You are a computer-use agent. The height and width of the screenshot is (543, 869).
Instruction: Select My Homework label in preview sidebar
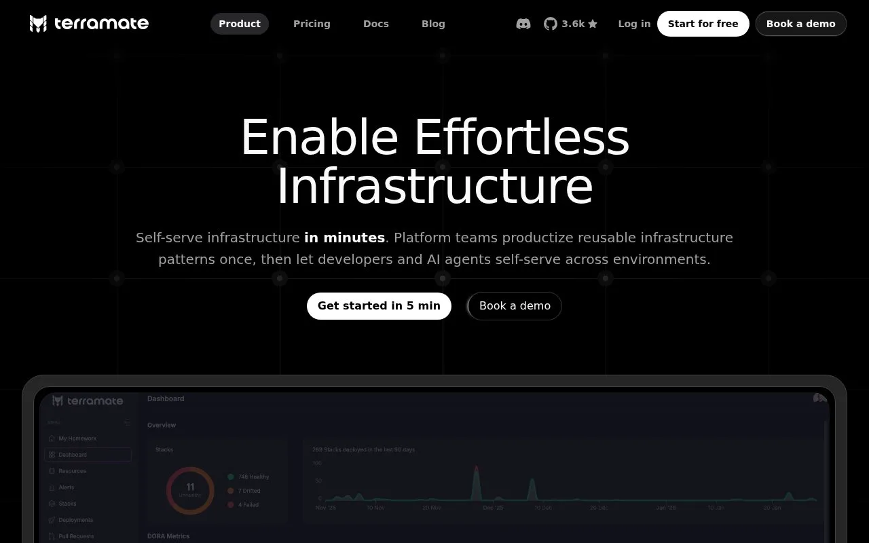tap(77, 438)
